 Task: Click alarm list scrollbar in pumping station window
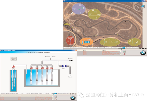[x=52, y=98]
